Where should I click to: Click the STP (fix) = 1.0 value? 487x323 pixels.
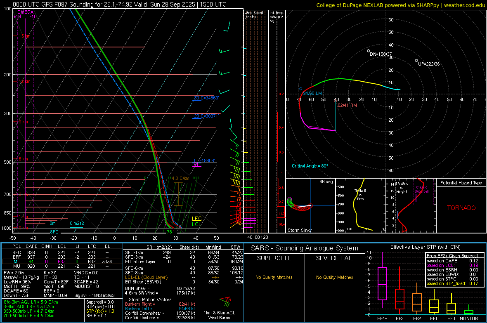100,311
